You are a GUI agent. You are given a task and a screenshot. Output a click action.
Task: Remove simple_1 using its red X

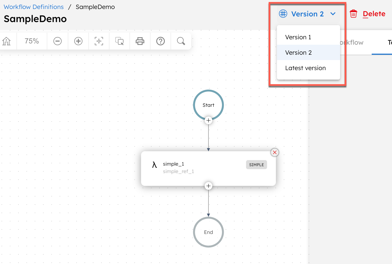(x=275, y=152)
